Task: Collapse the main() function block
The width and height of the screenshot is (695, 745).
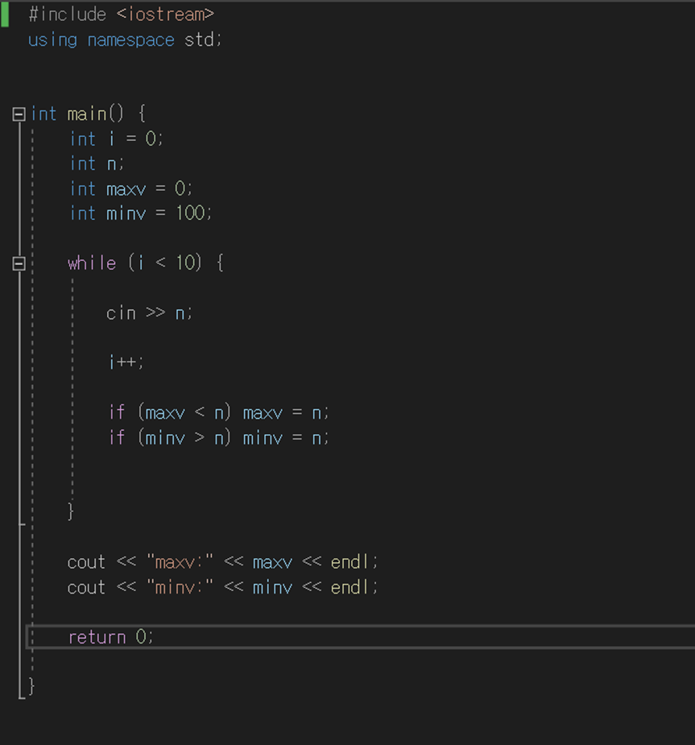Action: click(19, 114)
